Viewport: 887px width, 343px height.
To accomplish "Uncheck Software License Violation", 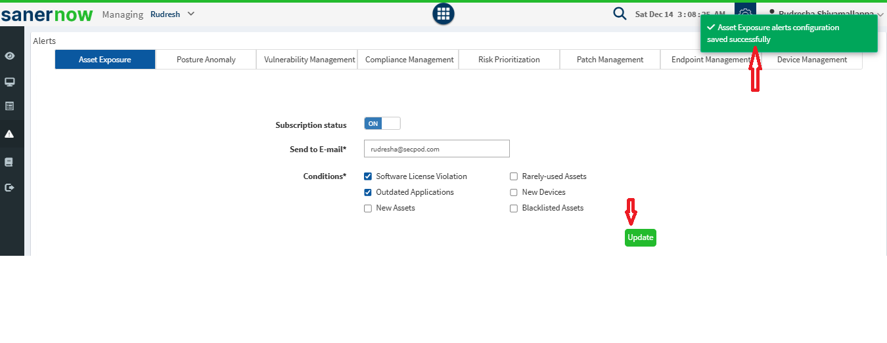I will 368,176.
